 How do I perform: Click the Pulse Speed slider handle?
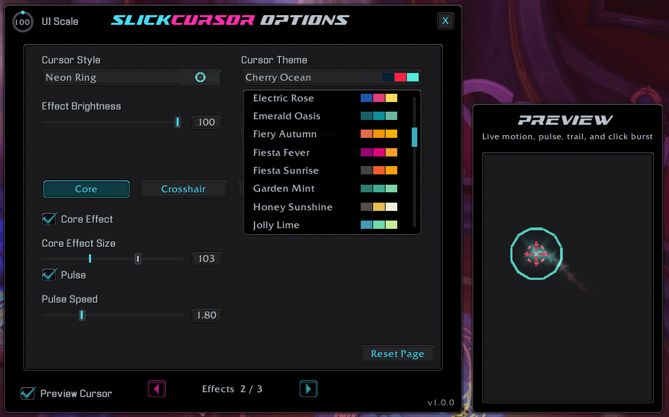(81, 315)
